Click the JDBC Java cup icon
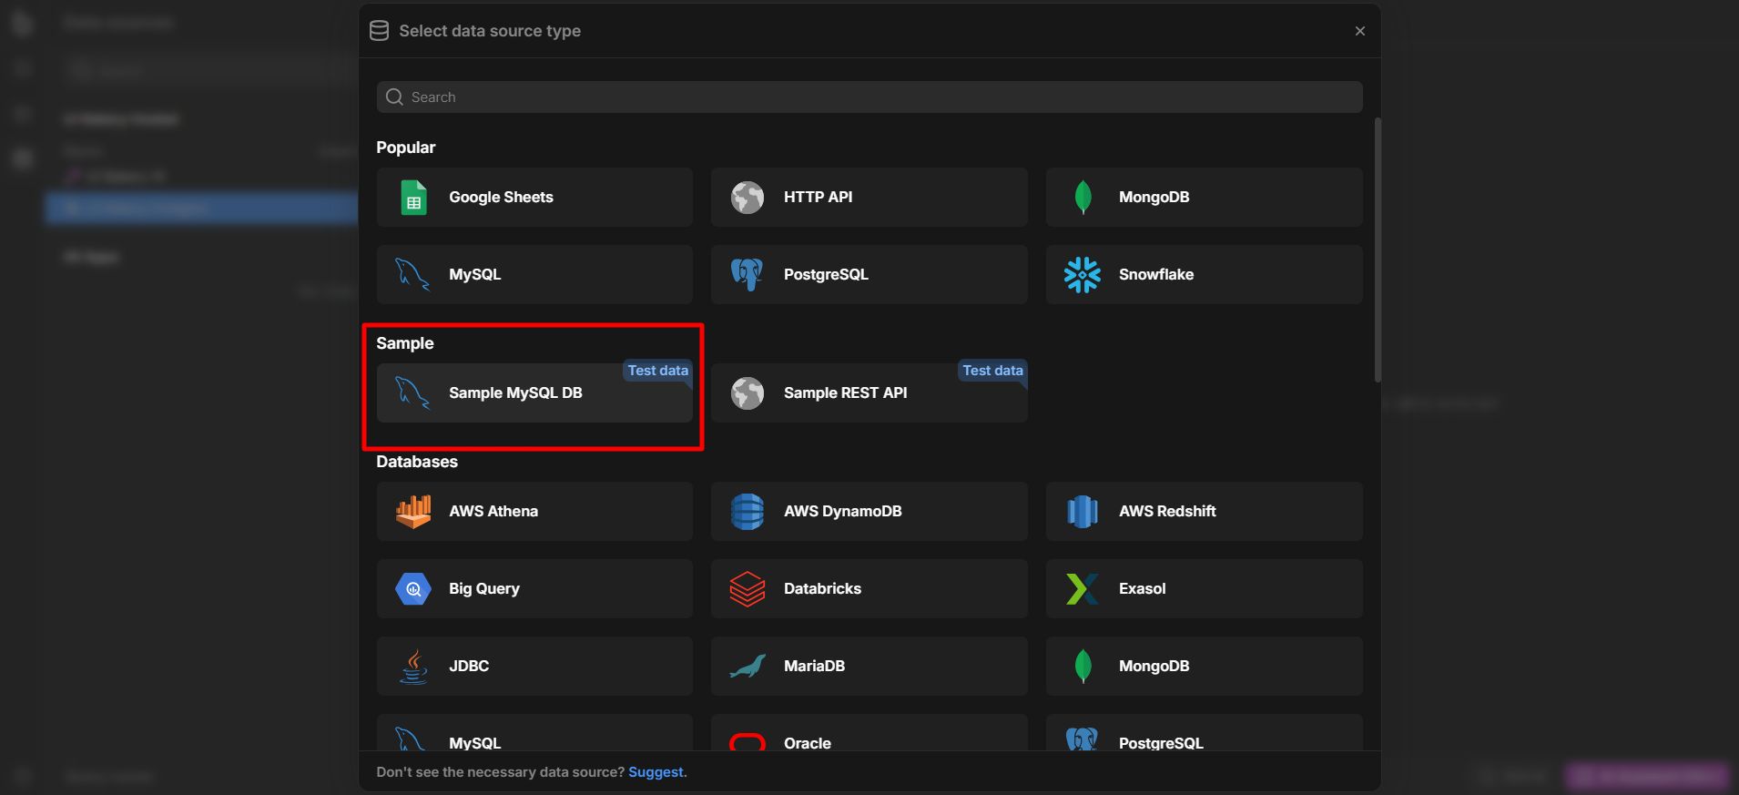1739x795 pixels. pyautogui.click(x=413, y=667)
